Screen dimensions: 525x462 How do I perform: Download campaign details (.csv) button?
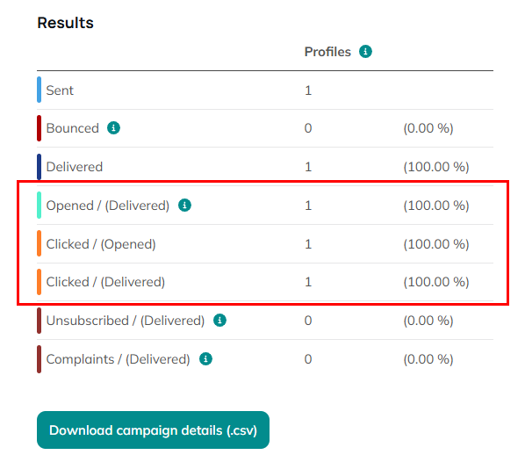click(x=153, y=430)
